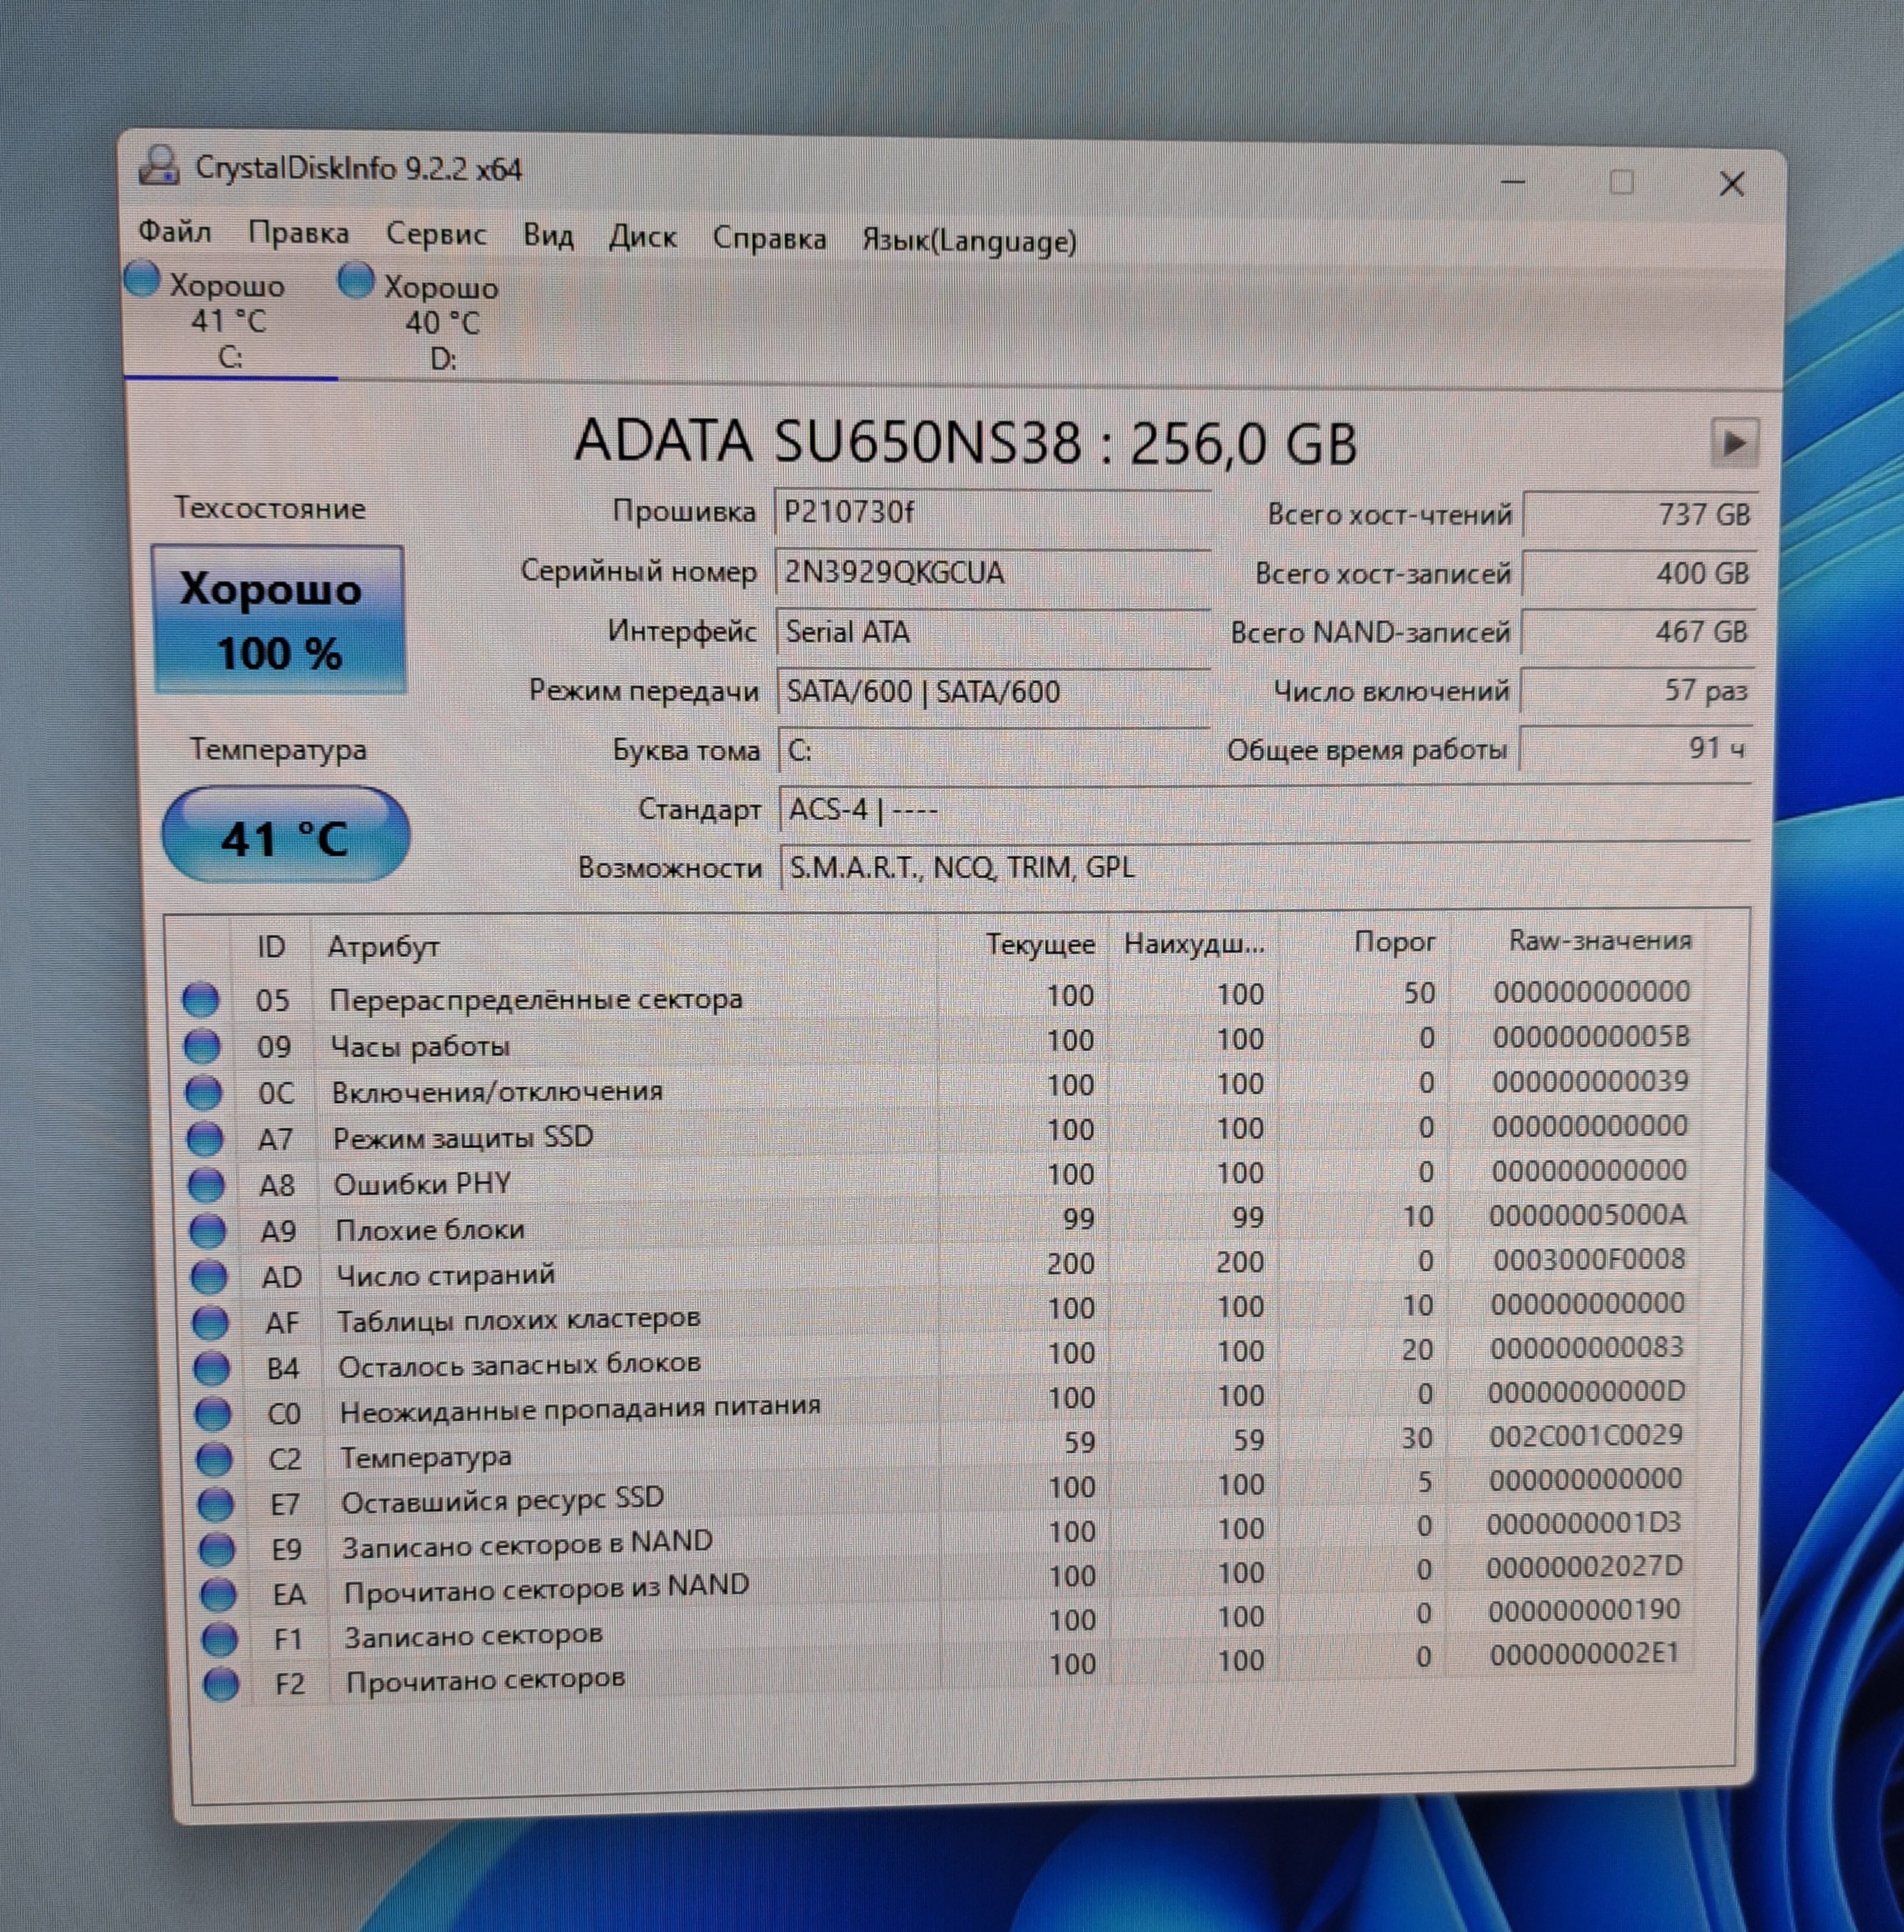Click the status orb for attribute 05
Viewport: 1904px width, 1932px height.
tap(201, 999)
